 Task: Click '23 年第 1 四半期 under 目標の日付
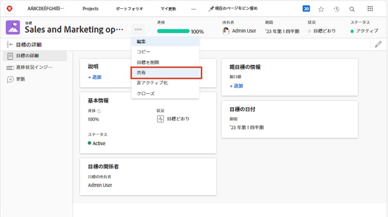coord(246,127)
